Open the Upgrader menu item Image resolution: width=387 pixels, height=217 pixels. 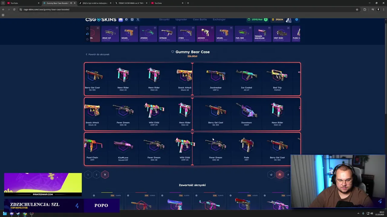click(x=181, y=20)
